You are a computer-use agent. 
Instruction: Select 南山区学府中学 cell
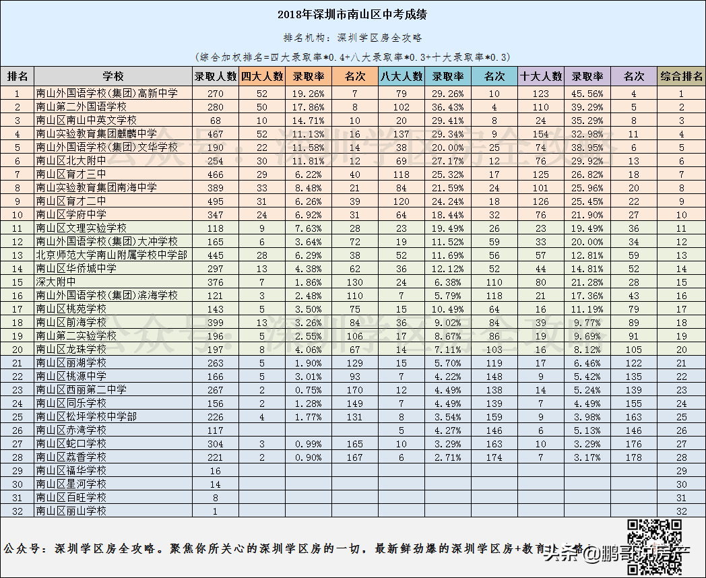pyautogui.click(x=113, y=214)
